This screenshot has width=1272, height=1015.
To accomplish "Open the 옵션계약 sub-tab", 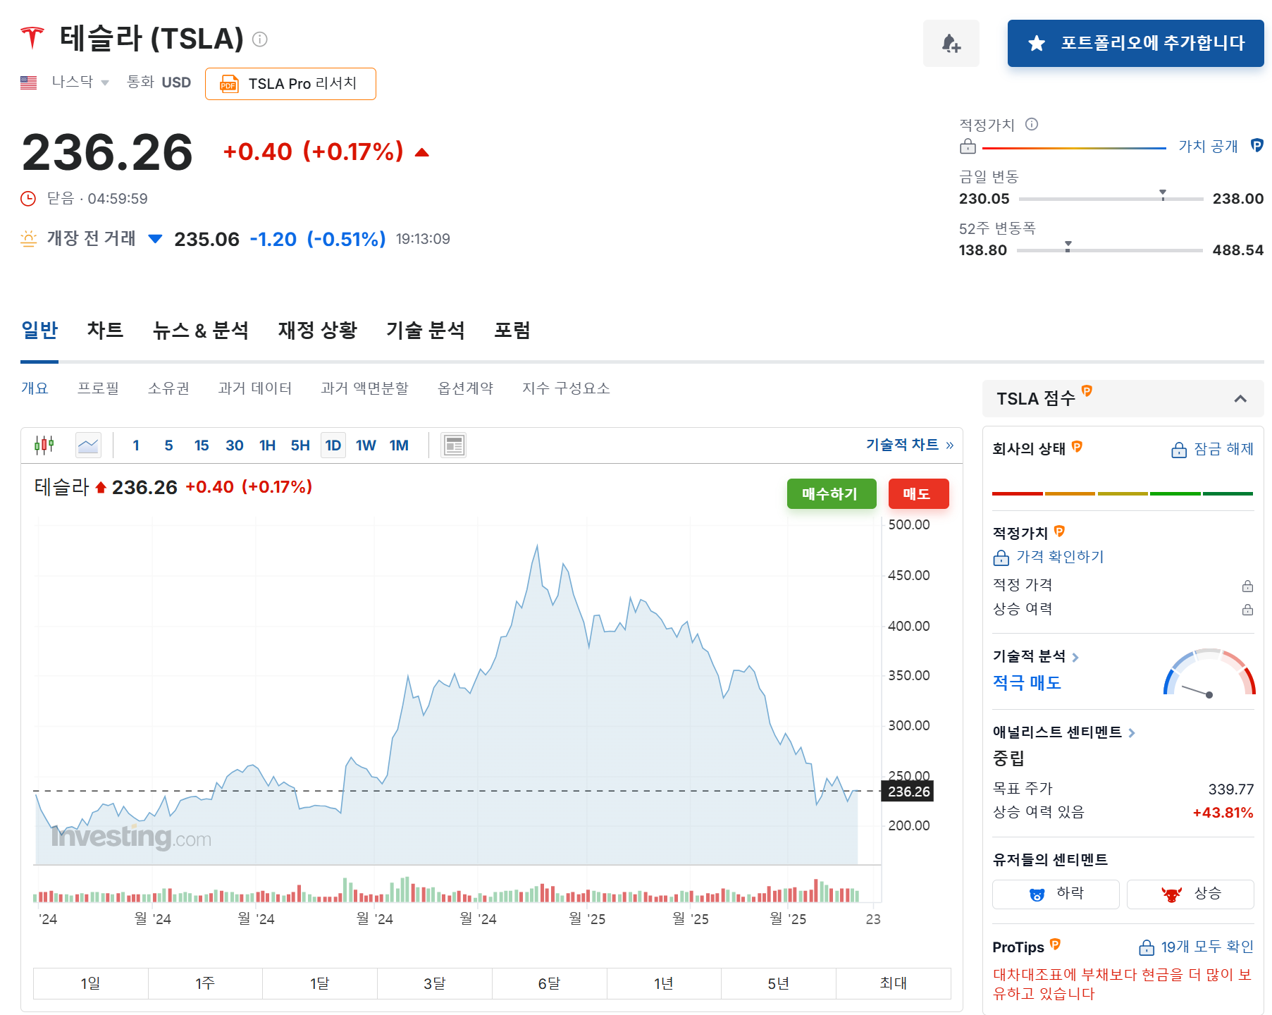I will pyautogui.click(x=466, y=388).
